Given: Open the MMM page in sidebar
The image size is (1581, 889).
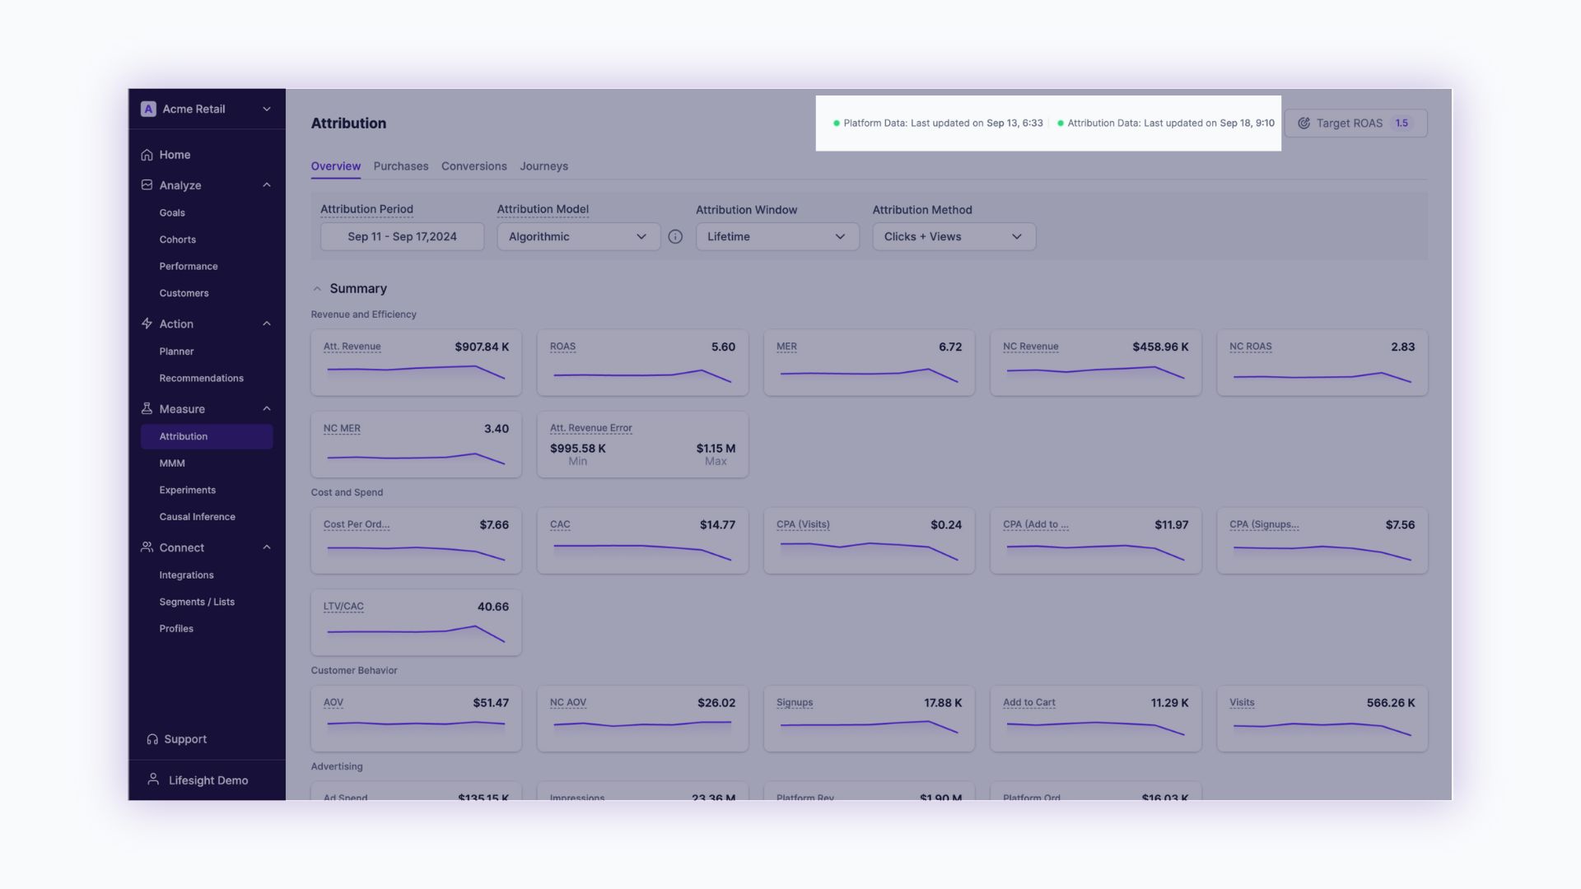Looking at the screenshot, I should point(172,463).
